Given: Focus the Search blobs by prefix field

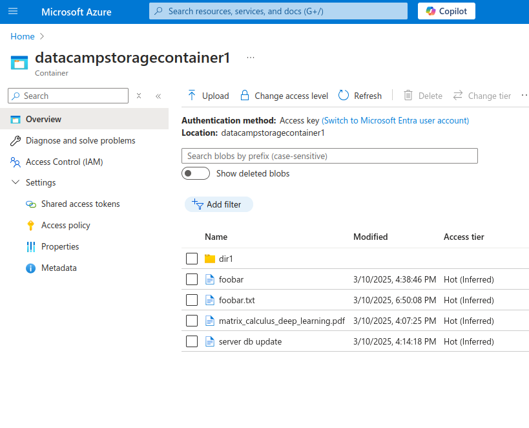Looking at the screenshot, I should point(329,156).
